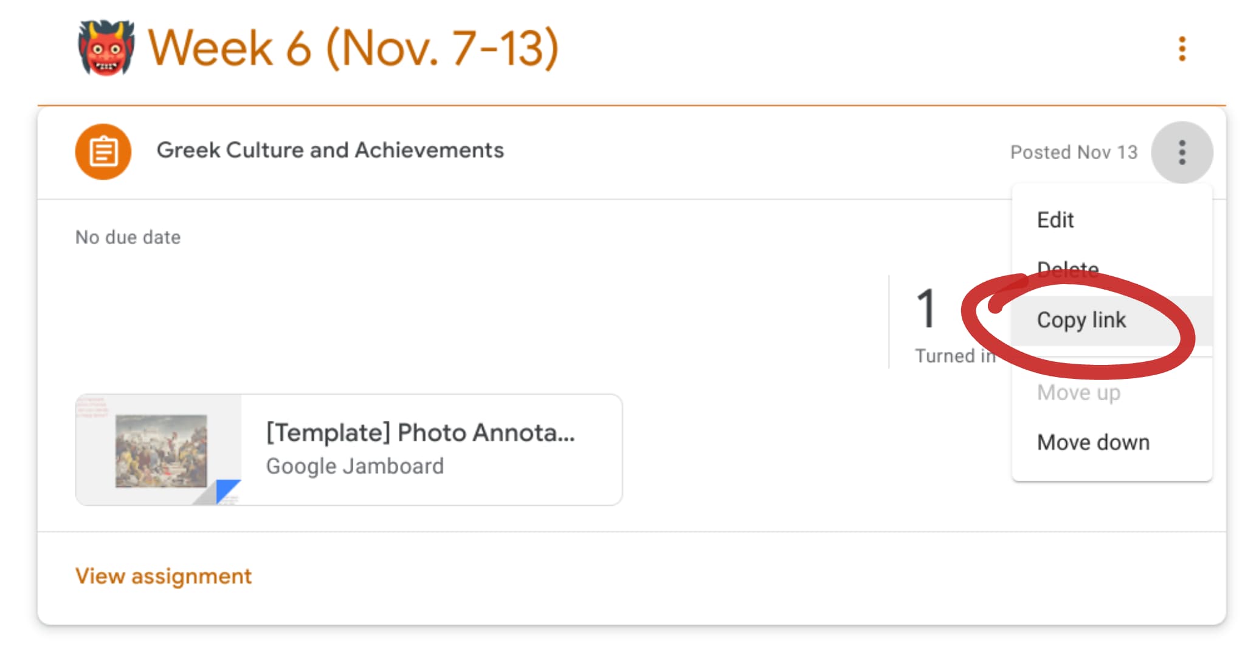The width and height of the screenshot is (1245, 646).
Task: Choose Delete in the assignment menu
Action: pyautogui.click(x=1068, y=269)
